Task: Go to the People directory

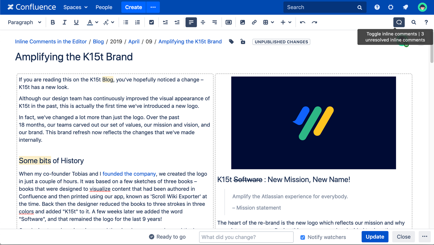Action: pos(104,7)
